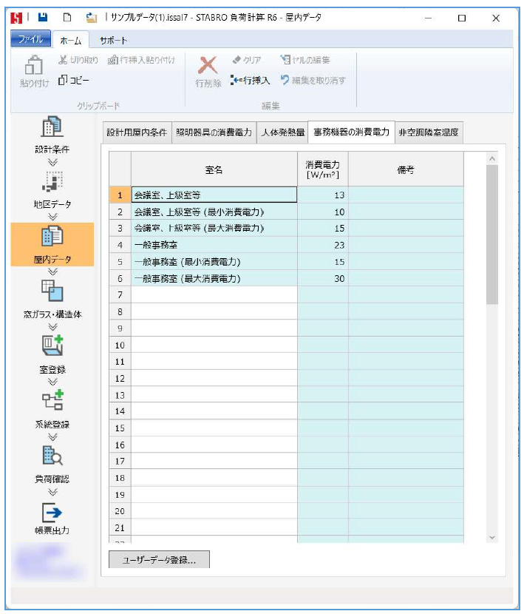Switch to the 非空調隣室温度 tab
This screenshot has height=614, width=524.
[x=429, y=133]
